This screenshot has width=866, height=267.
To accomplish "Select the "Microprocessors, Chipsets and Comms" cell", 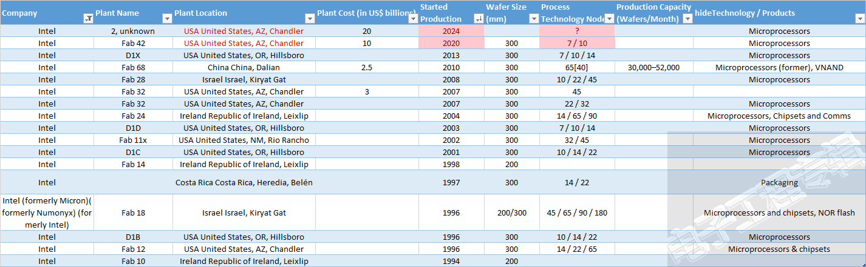I will click(x=779, y=116).
